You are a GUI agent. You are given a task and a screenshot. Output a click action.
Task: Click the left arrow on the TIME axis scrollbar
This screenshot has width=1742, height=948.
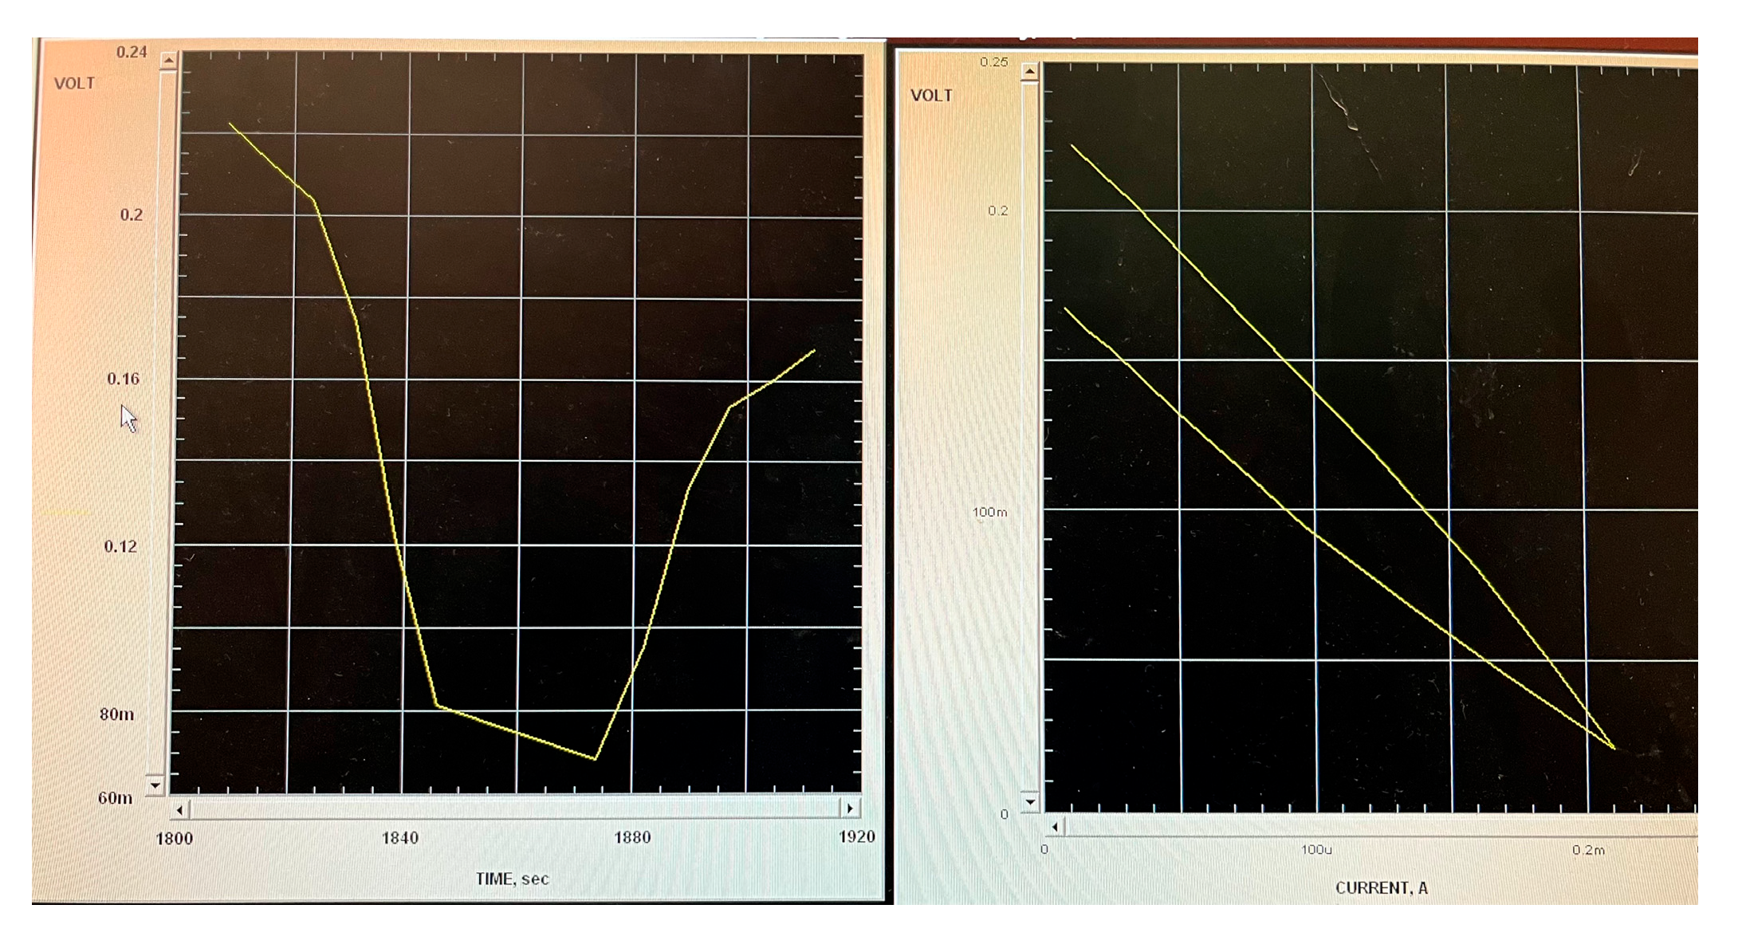pyautogui.click(x=179, y=810)
